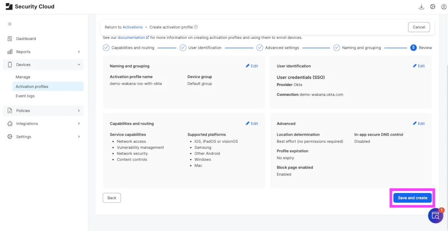The image size is (448, 231).
Task: Click the top-right settings gear icon
Action: tap(433, 7)
